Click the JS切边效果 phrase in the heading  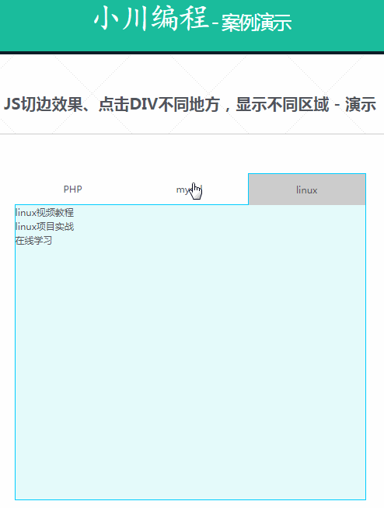point(43,104)
